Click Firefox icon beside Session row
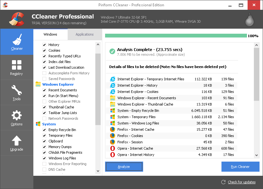 113,142
